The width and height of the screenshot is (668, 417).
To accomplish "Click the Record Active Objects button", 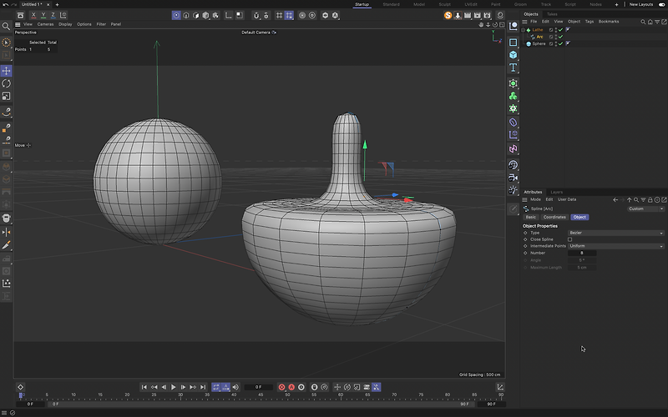I will [281, 387].
